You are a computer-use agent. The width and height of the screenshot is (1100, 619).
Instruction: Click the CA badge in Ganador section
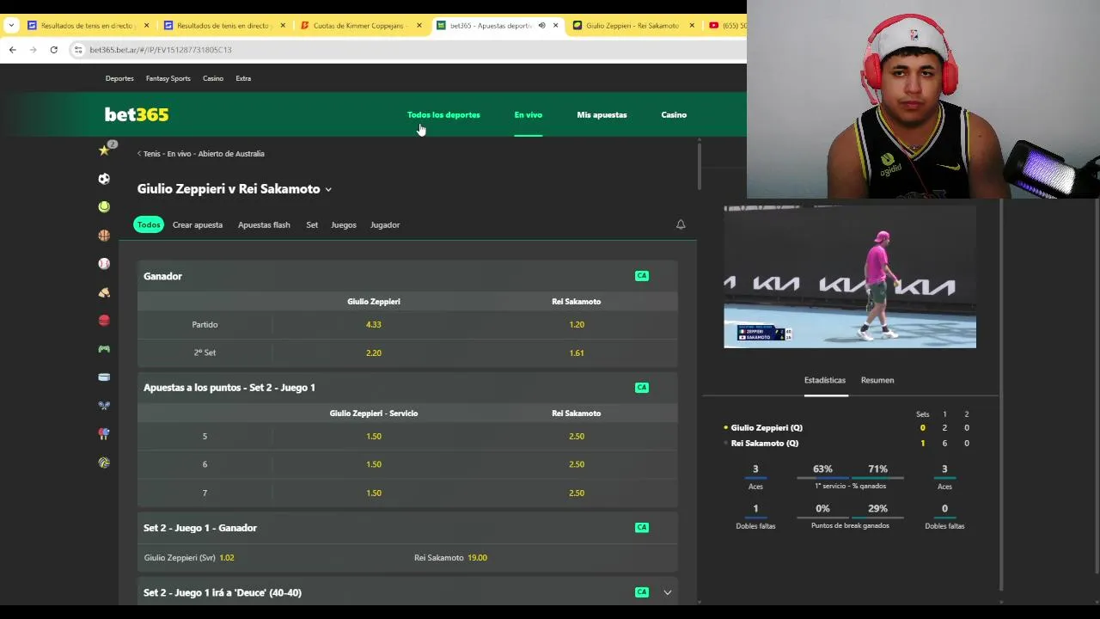(642, 276)
